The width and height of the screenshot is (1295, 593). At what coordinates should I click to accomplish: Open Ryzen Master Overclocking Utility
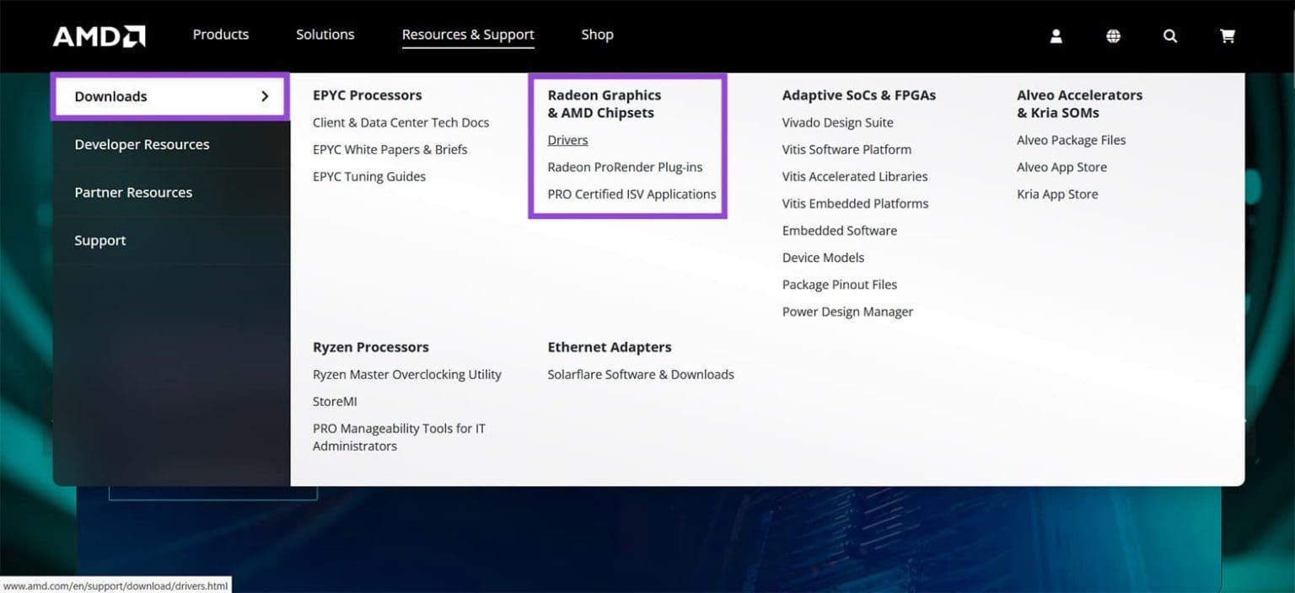coord(407,374)
